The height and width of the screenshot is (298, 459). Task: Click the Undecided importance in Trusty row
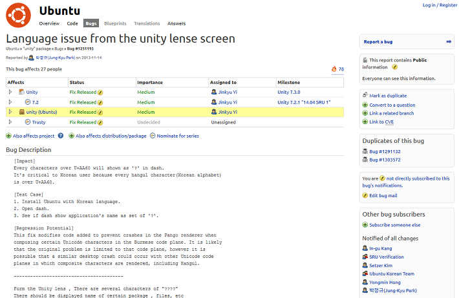pos(149,122)
